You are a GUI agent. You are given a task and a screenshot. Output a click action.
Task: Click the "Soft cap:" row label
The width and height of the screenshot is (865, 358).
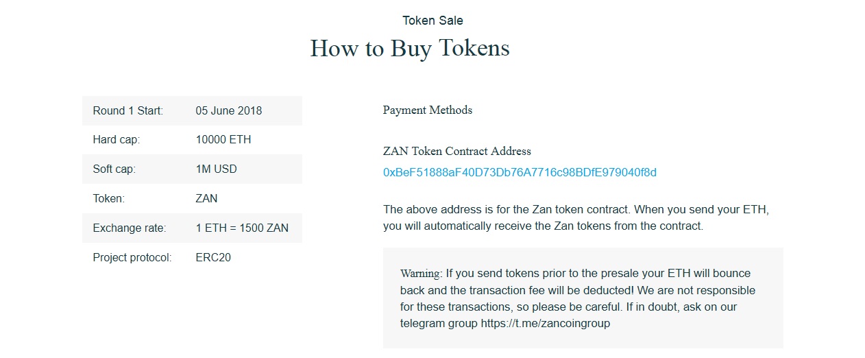pos(114,169)
